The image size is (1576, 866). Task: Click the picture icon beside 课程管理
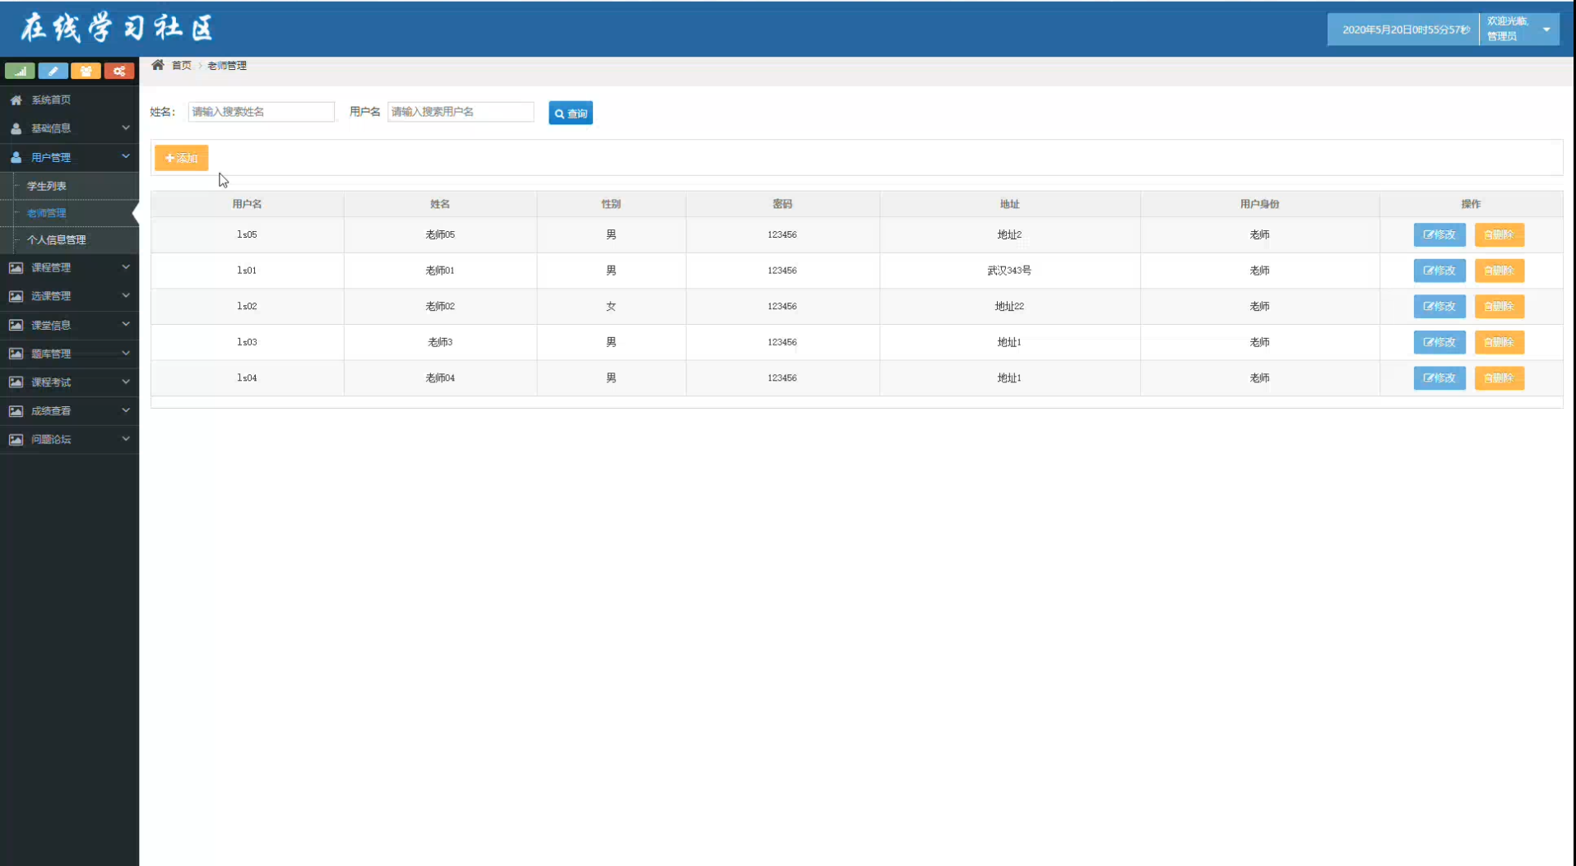pos(16,267)
